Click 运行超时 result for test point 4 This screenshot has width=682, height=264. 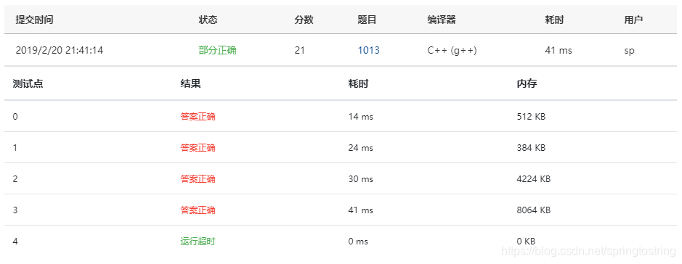pyautogui.click(x=198, y=242)
